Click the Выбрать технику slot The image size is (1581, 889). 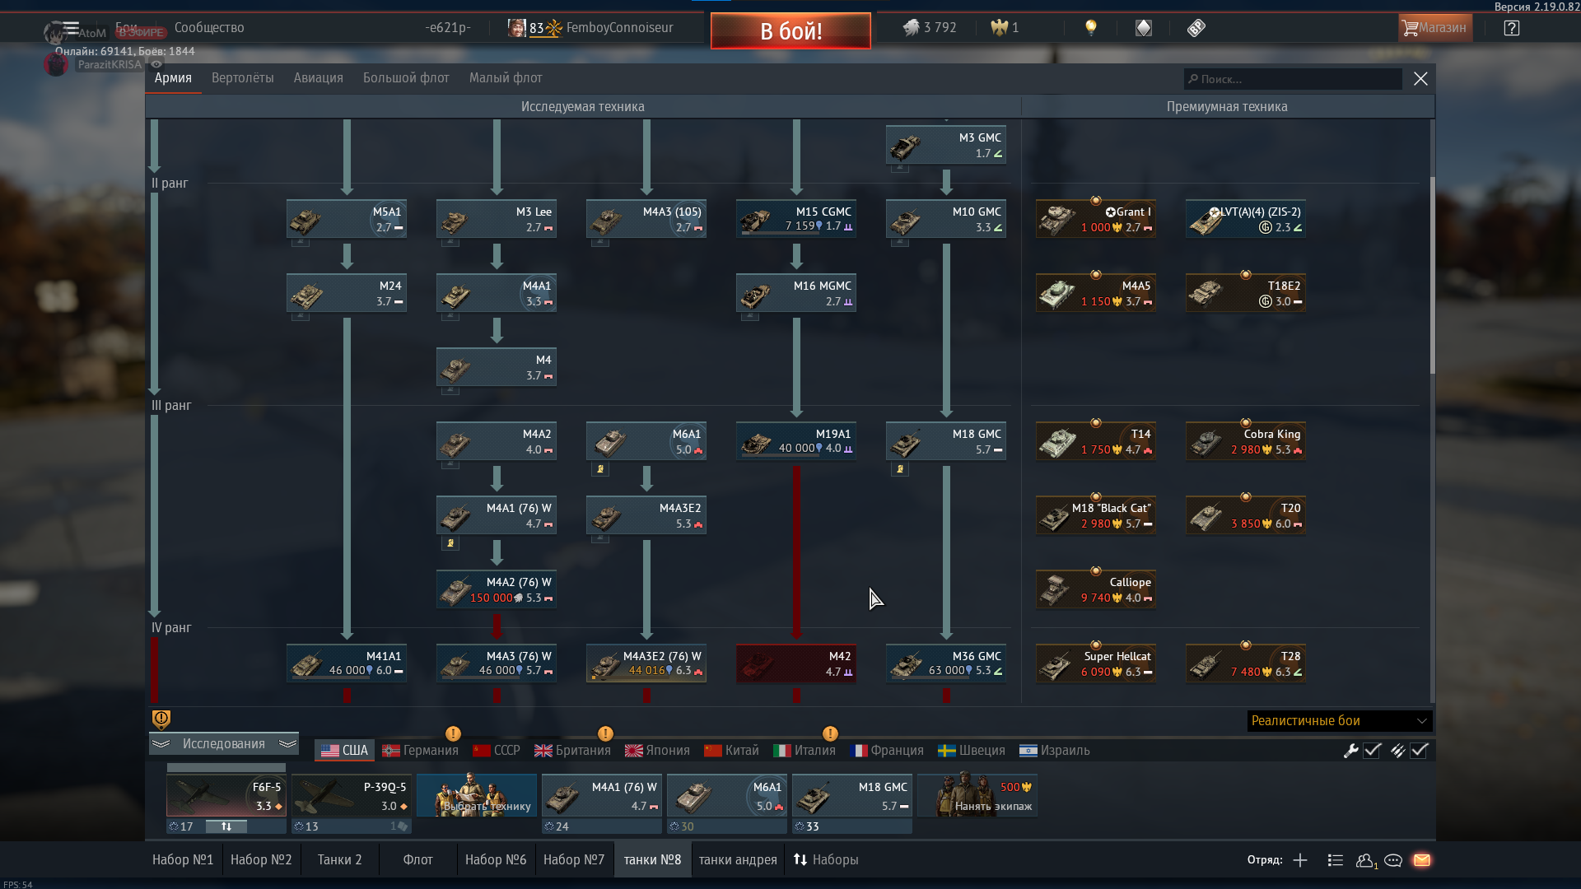tap(477, 795)
